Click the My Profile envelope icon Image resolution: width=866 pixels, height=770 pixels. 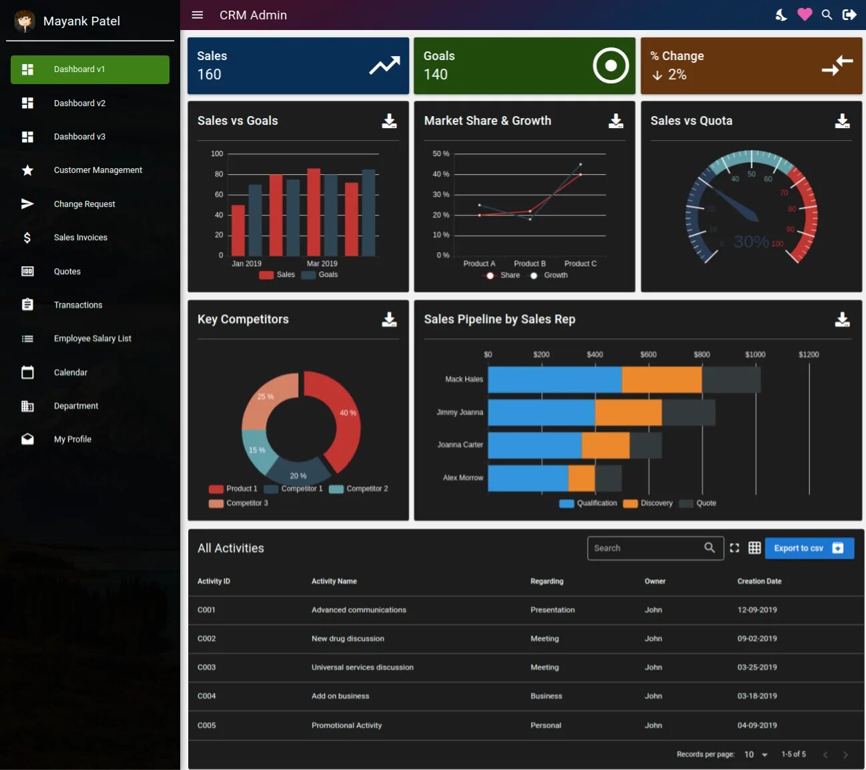pos(27,439)
